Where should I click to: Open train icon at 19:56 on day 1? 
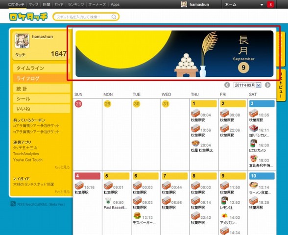coord(195,128)
